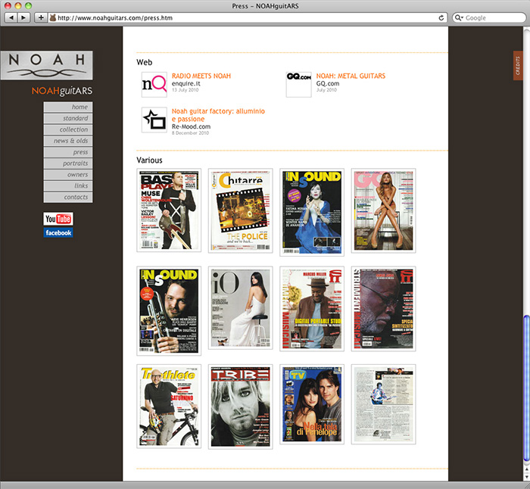Viewport: 530px width, 489px height.
Task: Open the YouTube channel icon
Action: [58, 219]
